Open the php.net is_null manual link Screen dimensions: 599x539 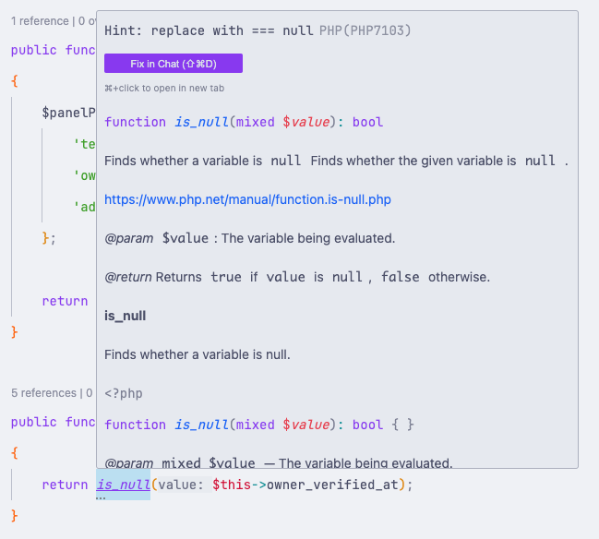point(247,199)
